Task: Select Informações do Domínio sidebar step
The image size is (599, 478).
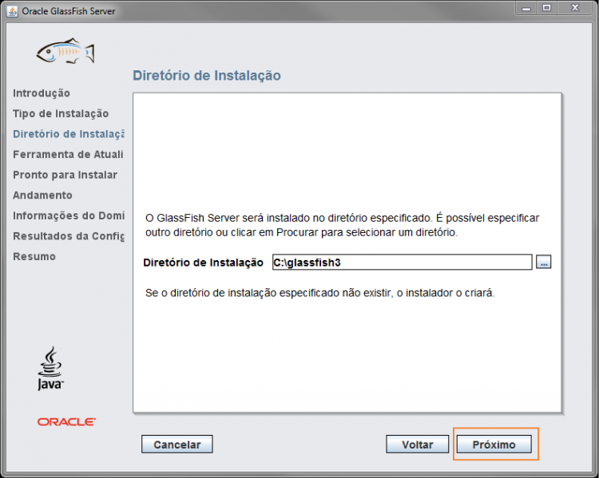Action: [69, 215]
